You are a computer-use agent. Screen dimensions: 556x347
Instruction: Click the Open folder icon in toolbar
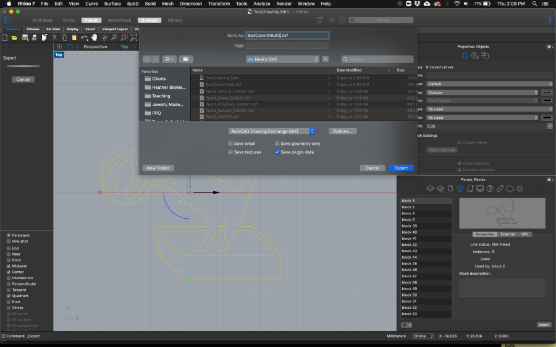pos(15,37)
